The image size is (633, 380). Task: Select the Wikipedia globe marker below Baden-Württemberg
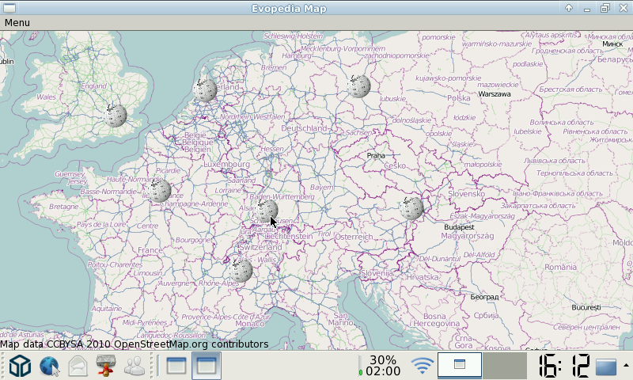[266, 211]
